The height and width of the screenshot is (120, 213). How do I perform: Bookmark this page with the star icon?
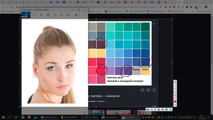pyautogui.click(x=160, y=7)
